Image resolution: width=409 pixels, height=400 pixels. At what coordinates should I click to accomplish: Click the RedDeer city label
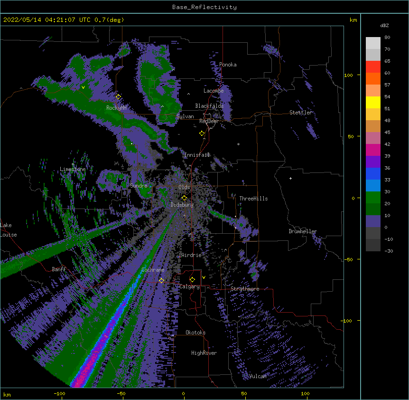tap(209, 121)
